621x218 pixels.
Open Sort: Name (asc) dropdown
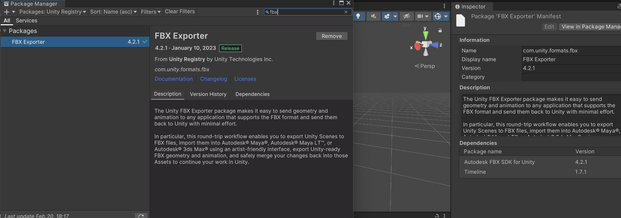coord(113,12)
